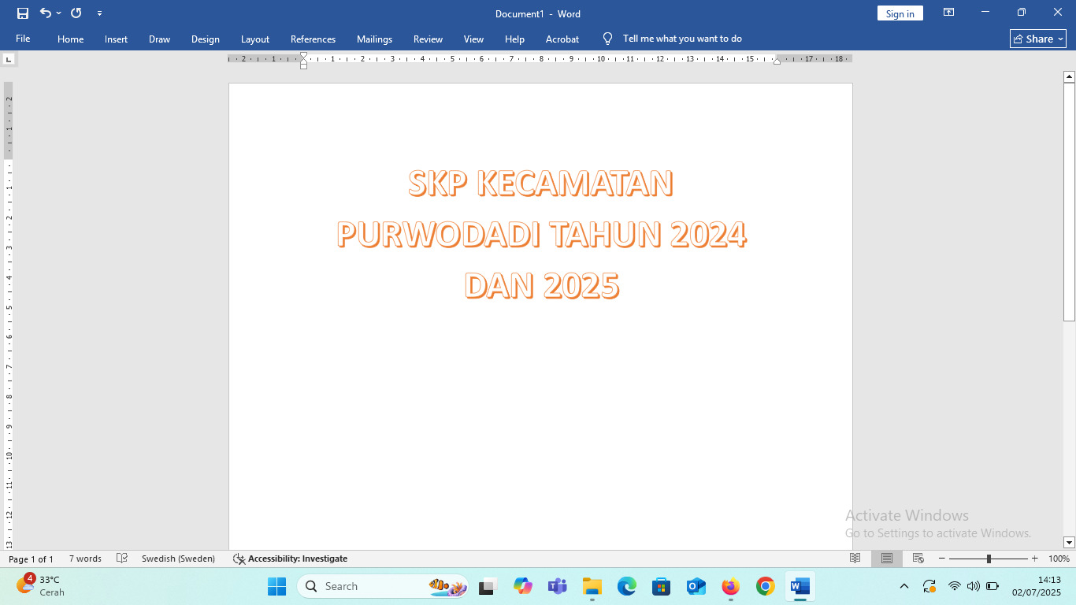Click the Undo arrow icon

pos(46,13)
